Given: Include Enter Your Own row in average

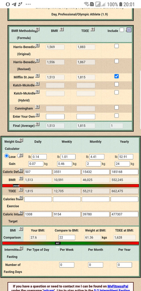Looking at the screenshot, I should pyautogui.click(x=116, y=116).
